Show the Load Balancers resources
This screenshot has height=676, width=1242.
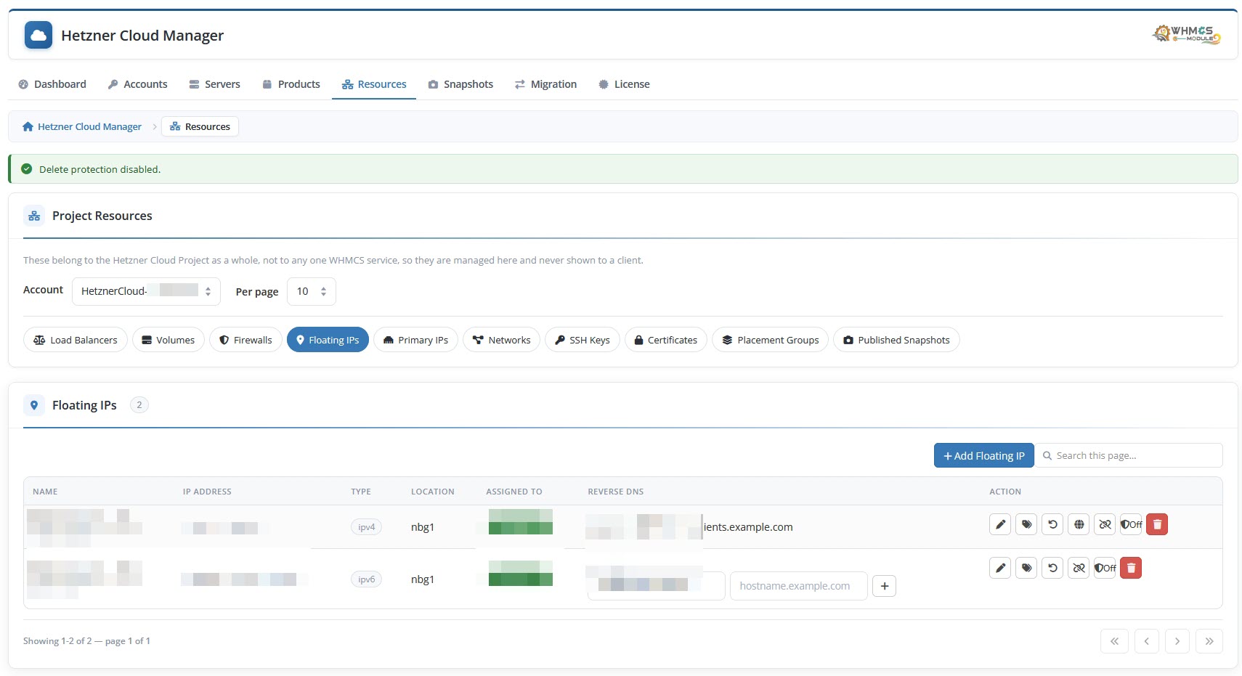pyautogui.click(x=76, y=340)
